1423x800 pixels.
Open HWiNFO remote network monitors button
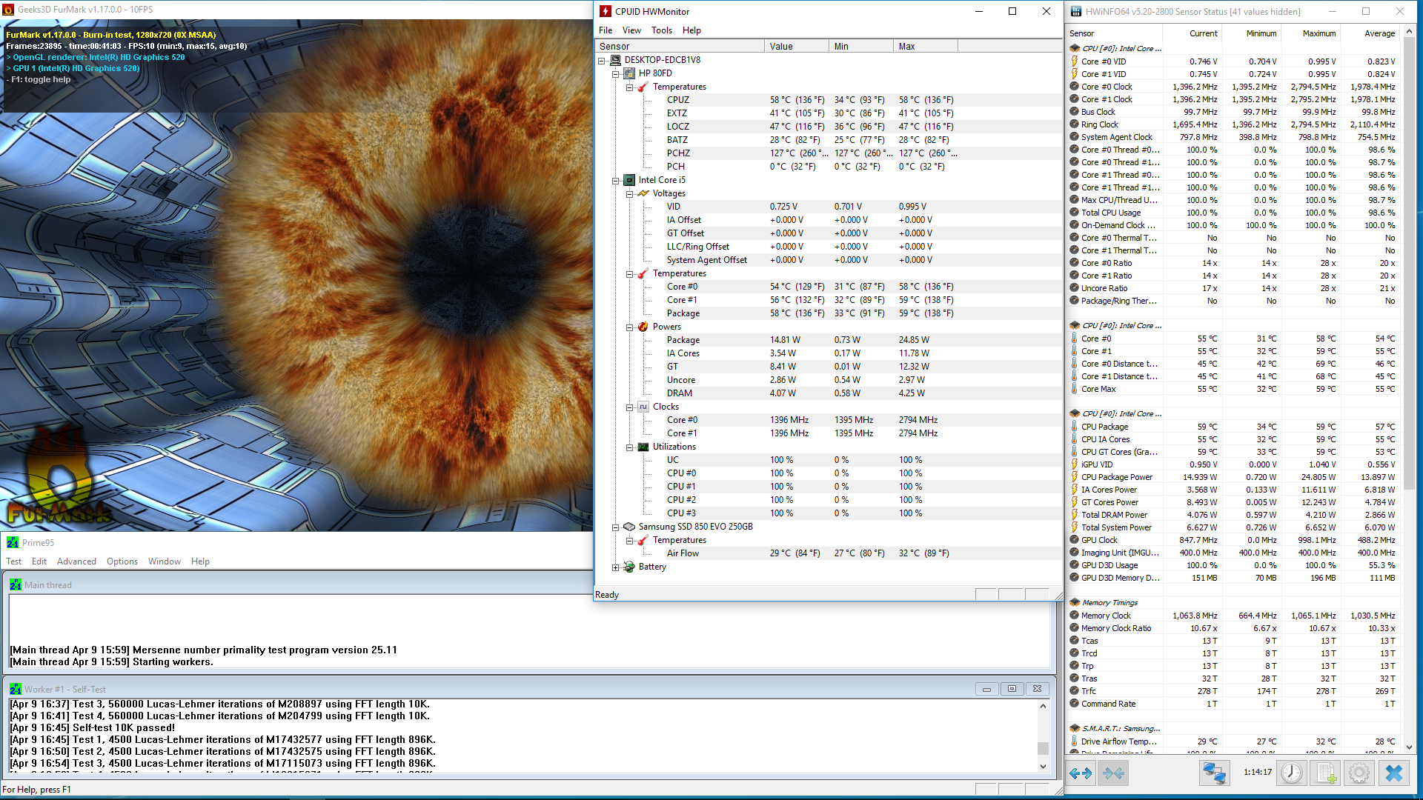click(x=1214, y=773)
